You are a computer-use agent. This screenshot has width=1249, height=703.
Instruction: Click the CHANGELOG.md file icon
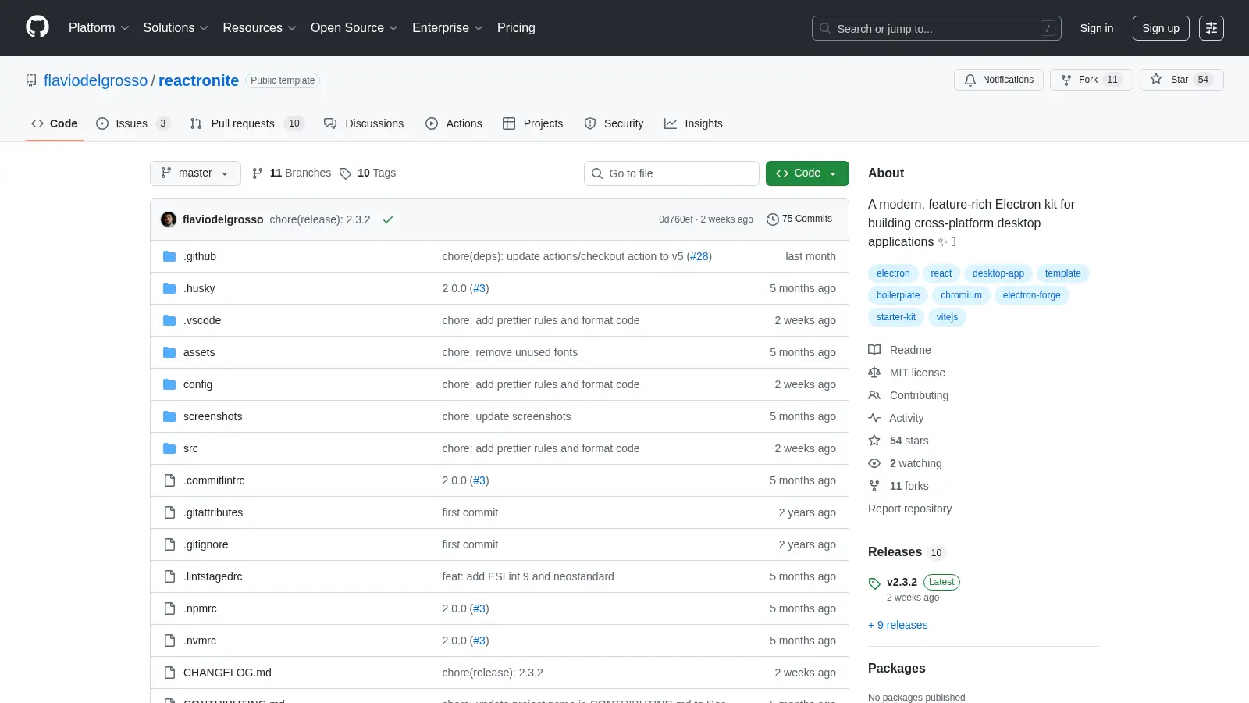(x=169, y=673)
